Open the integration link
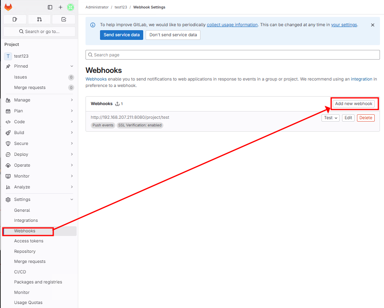This screenshot has height=308, width=384. (361, 79)
